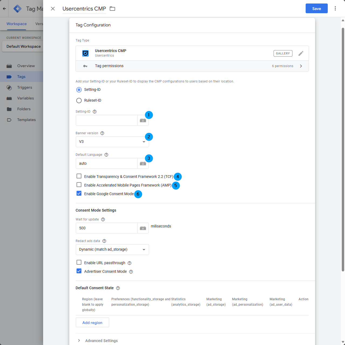Open Tag permissions row
This screenshot has height=345, width=345.
point(192,66)
